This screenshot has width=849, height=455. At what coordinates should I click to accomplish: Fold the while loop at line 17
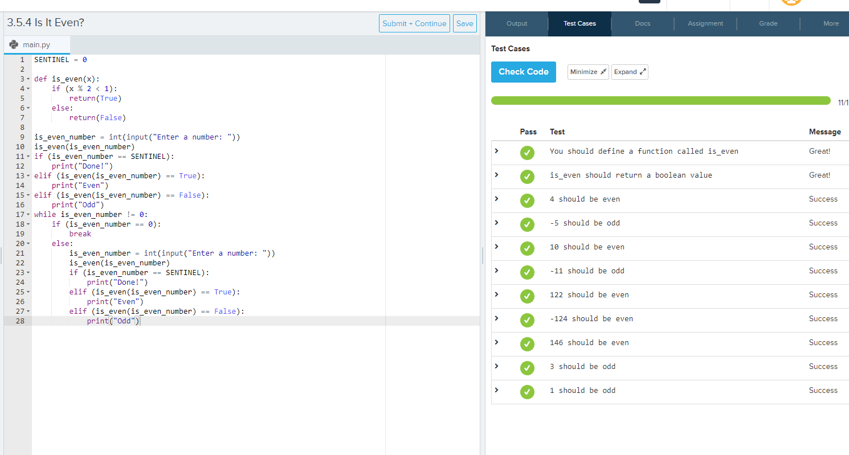(x=28, y=215)
